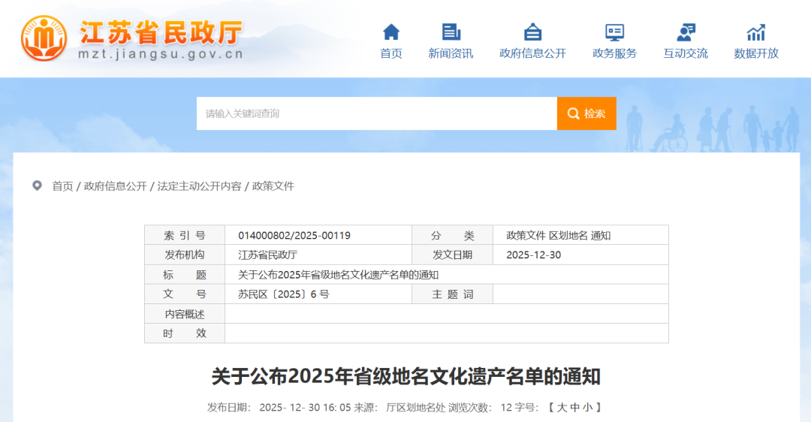Click 首页 in the breadcrumb path
This screenshot has width=811, height=422.
click(x=62, y=186)
